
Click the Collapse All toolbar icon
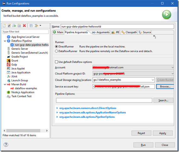click(x=31, y=26)
